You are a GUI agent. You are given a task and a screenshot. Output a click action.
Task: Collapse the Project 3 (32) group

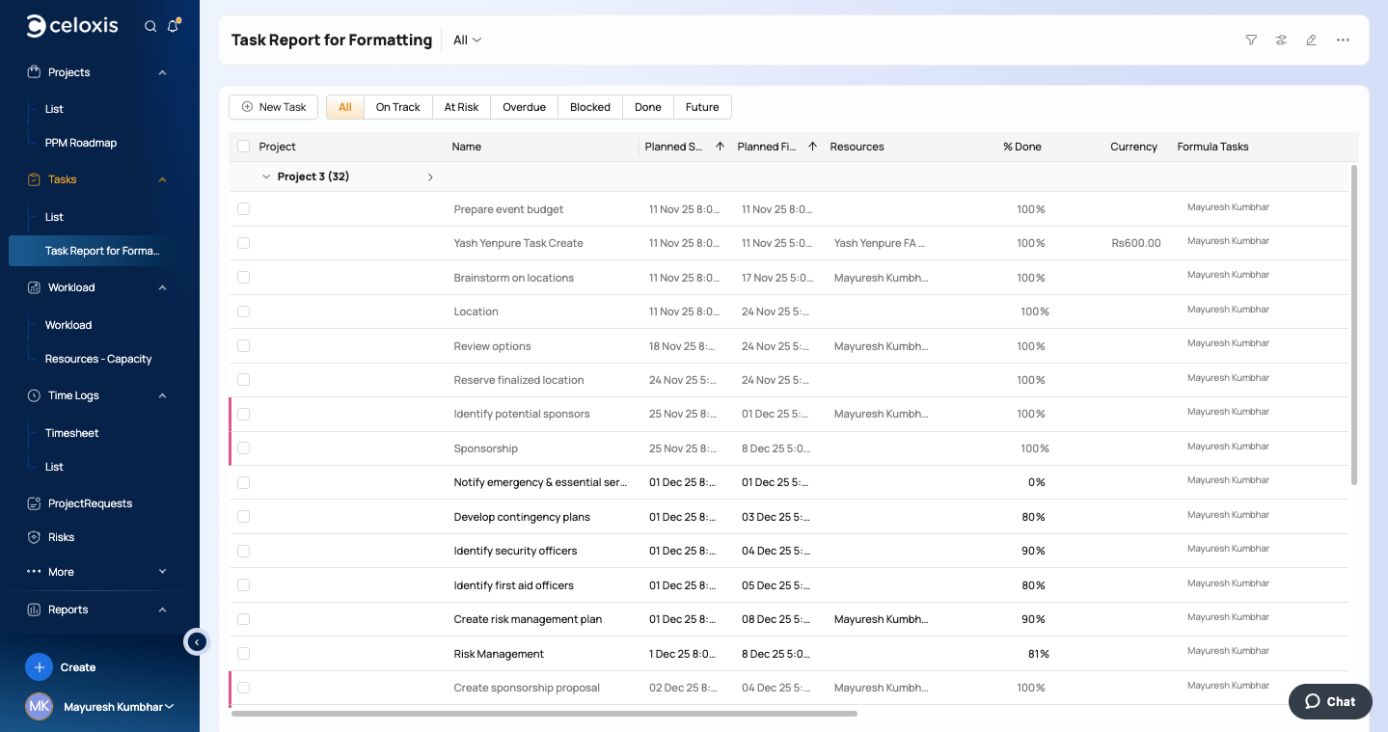[x=266, y=177]
